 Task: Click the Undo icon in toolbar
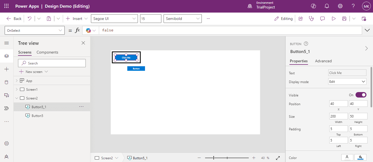click(29, 19)
